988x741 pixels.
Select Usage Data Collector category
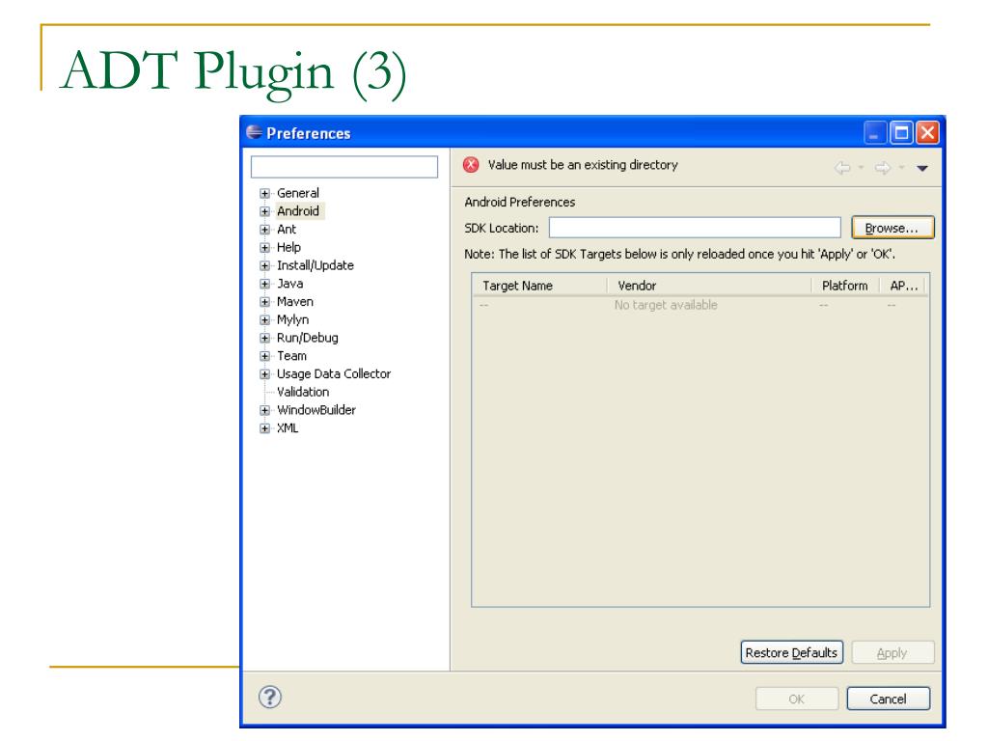point(334,373)
